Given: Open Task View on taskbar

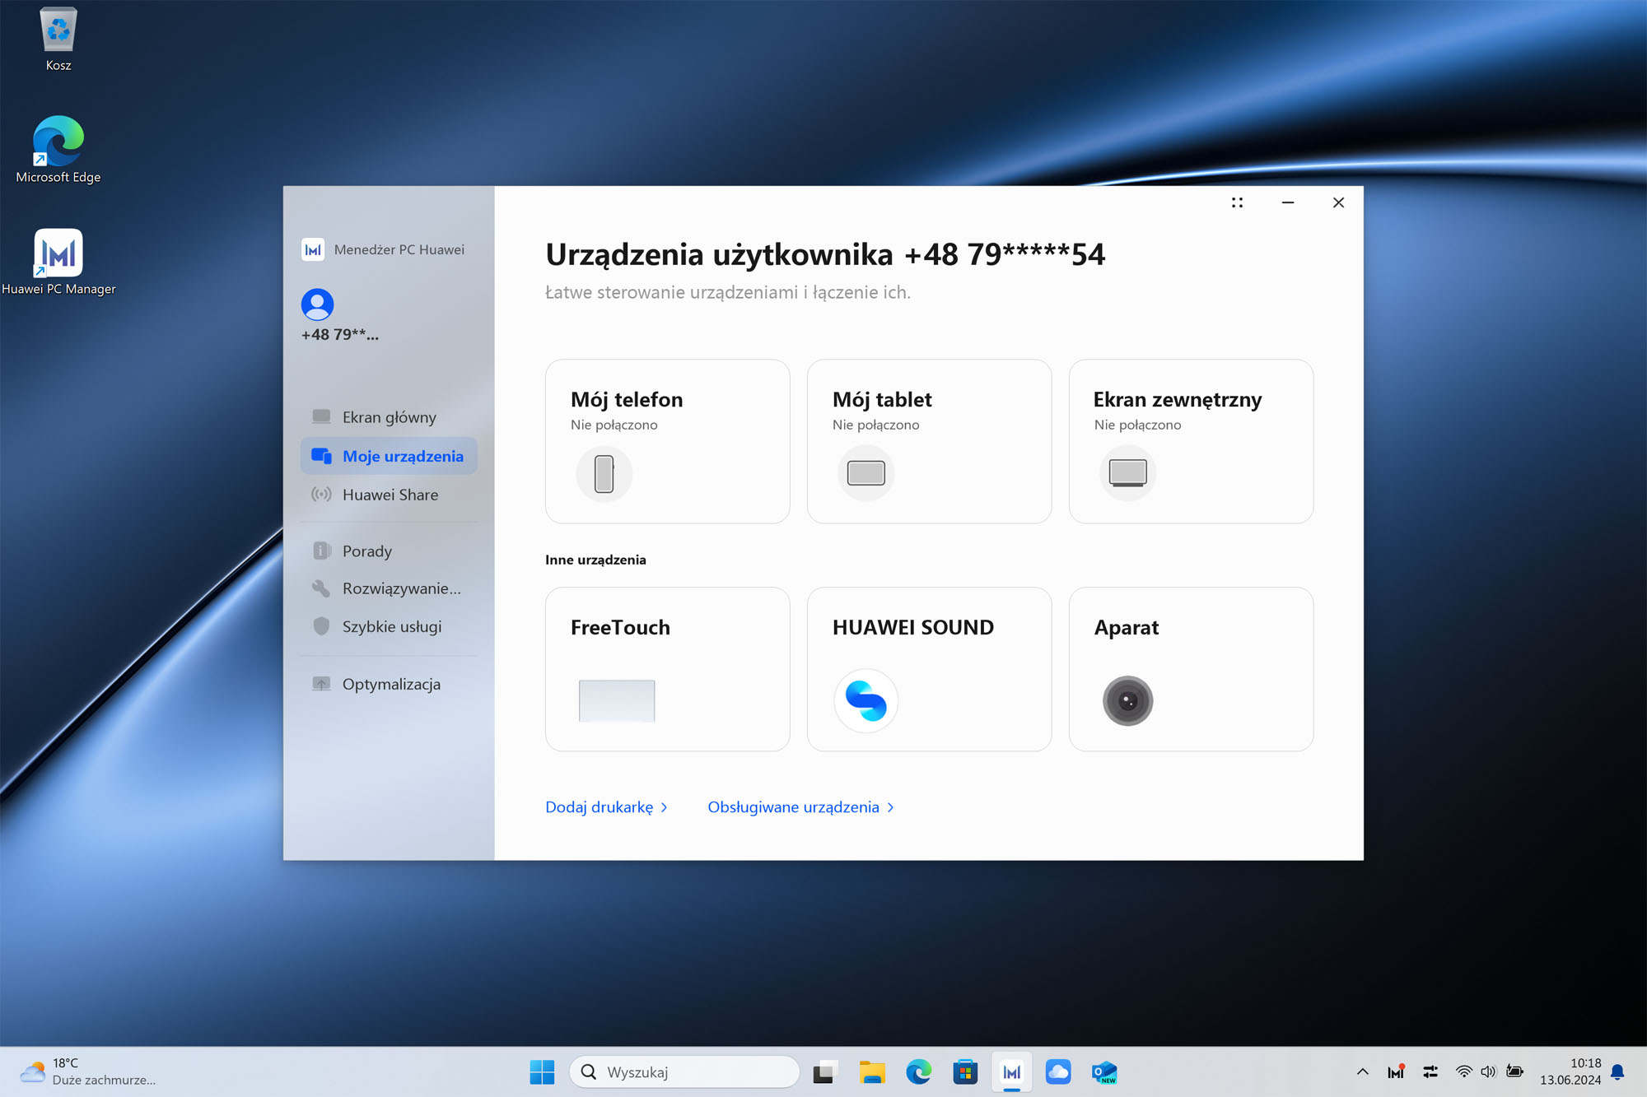Looking at the screenshot, I should point(824,1072).
